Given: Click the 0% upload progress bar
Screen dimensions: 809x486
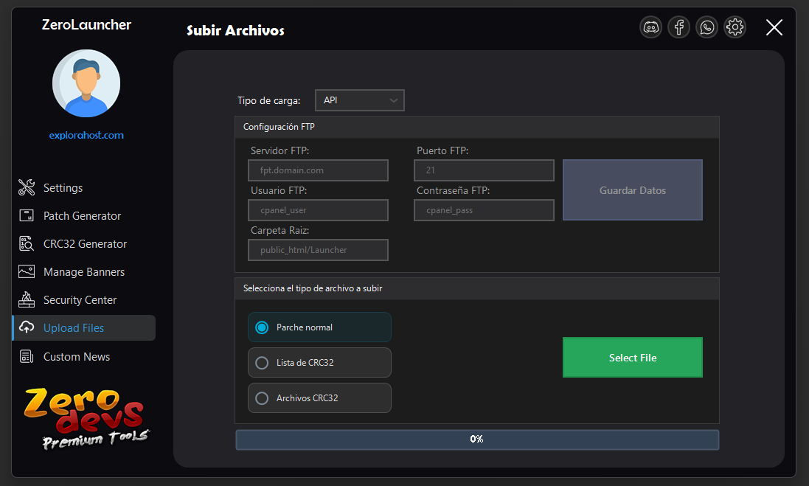Looking at the screenshot, I should pyautogui.click(x=476, y=439).
